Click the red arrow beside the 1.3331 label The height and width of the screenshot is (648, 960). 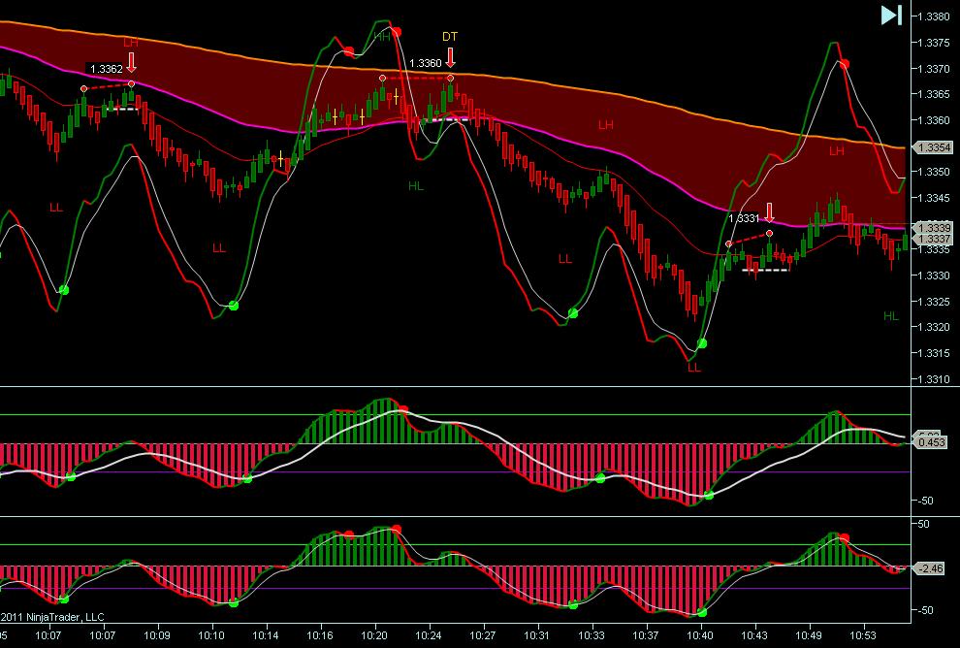[x=770, y=213]
